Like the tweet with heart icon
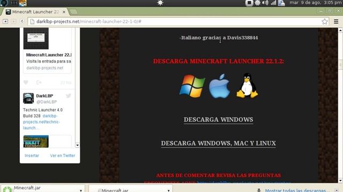Viewport: 343px width, 192px height. [x=26, y=82]
